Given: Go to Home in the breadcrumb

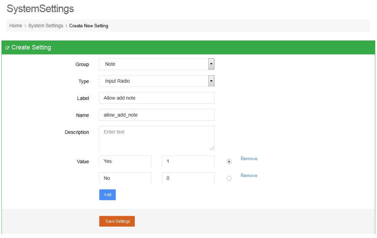Looking at the screenshot, I should pyautogui.click(x=16, y=26).
